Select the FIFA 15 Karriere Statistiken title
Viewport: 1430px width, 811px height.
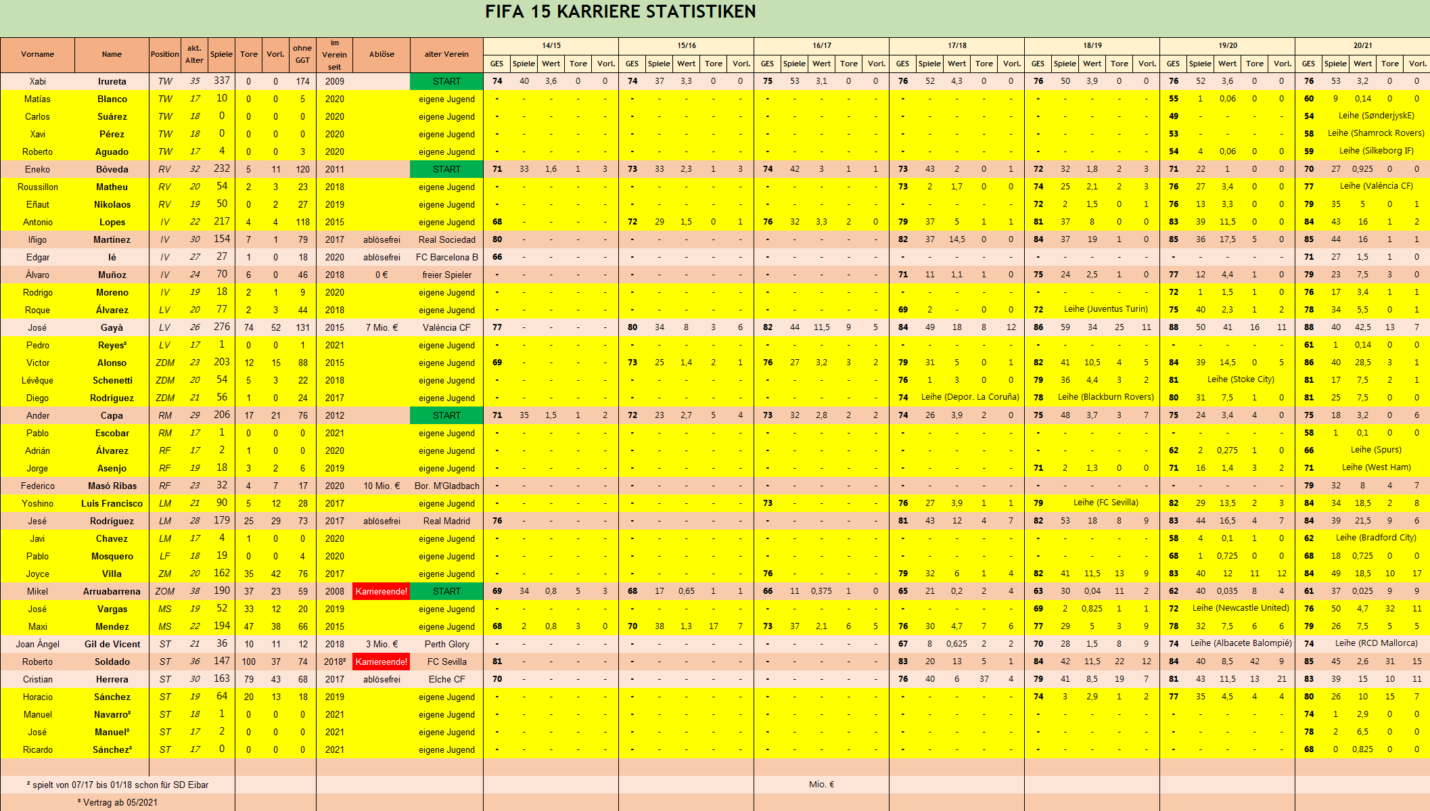(x=620, y=11)
